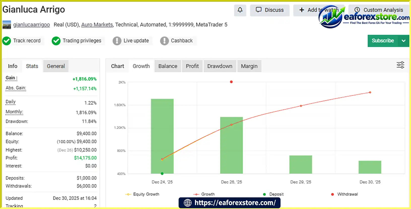
Task: Click the growth line point at Dec 30
Action: 370,92
